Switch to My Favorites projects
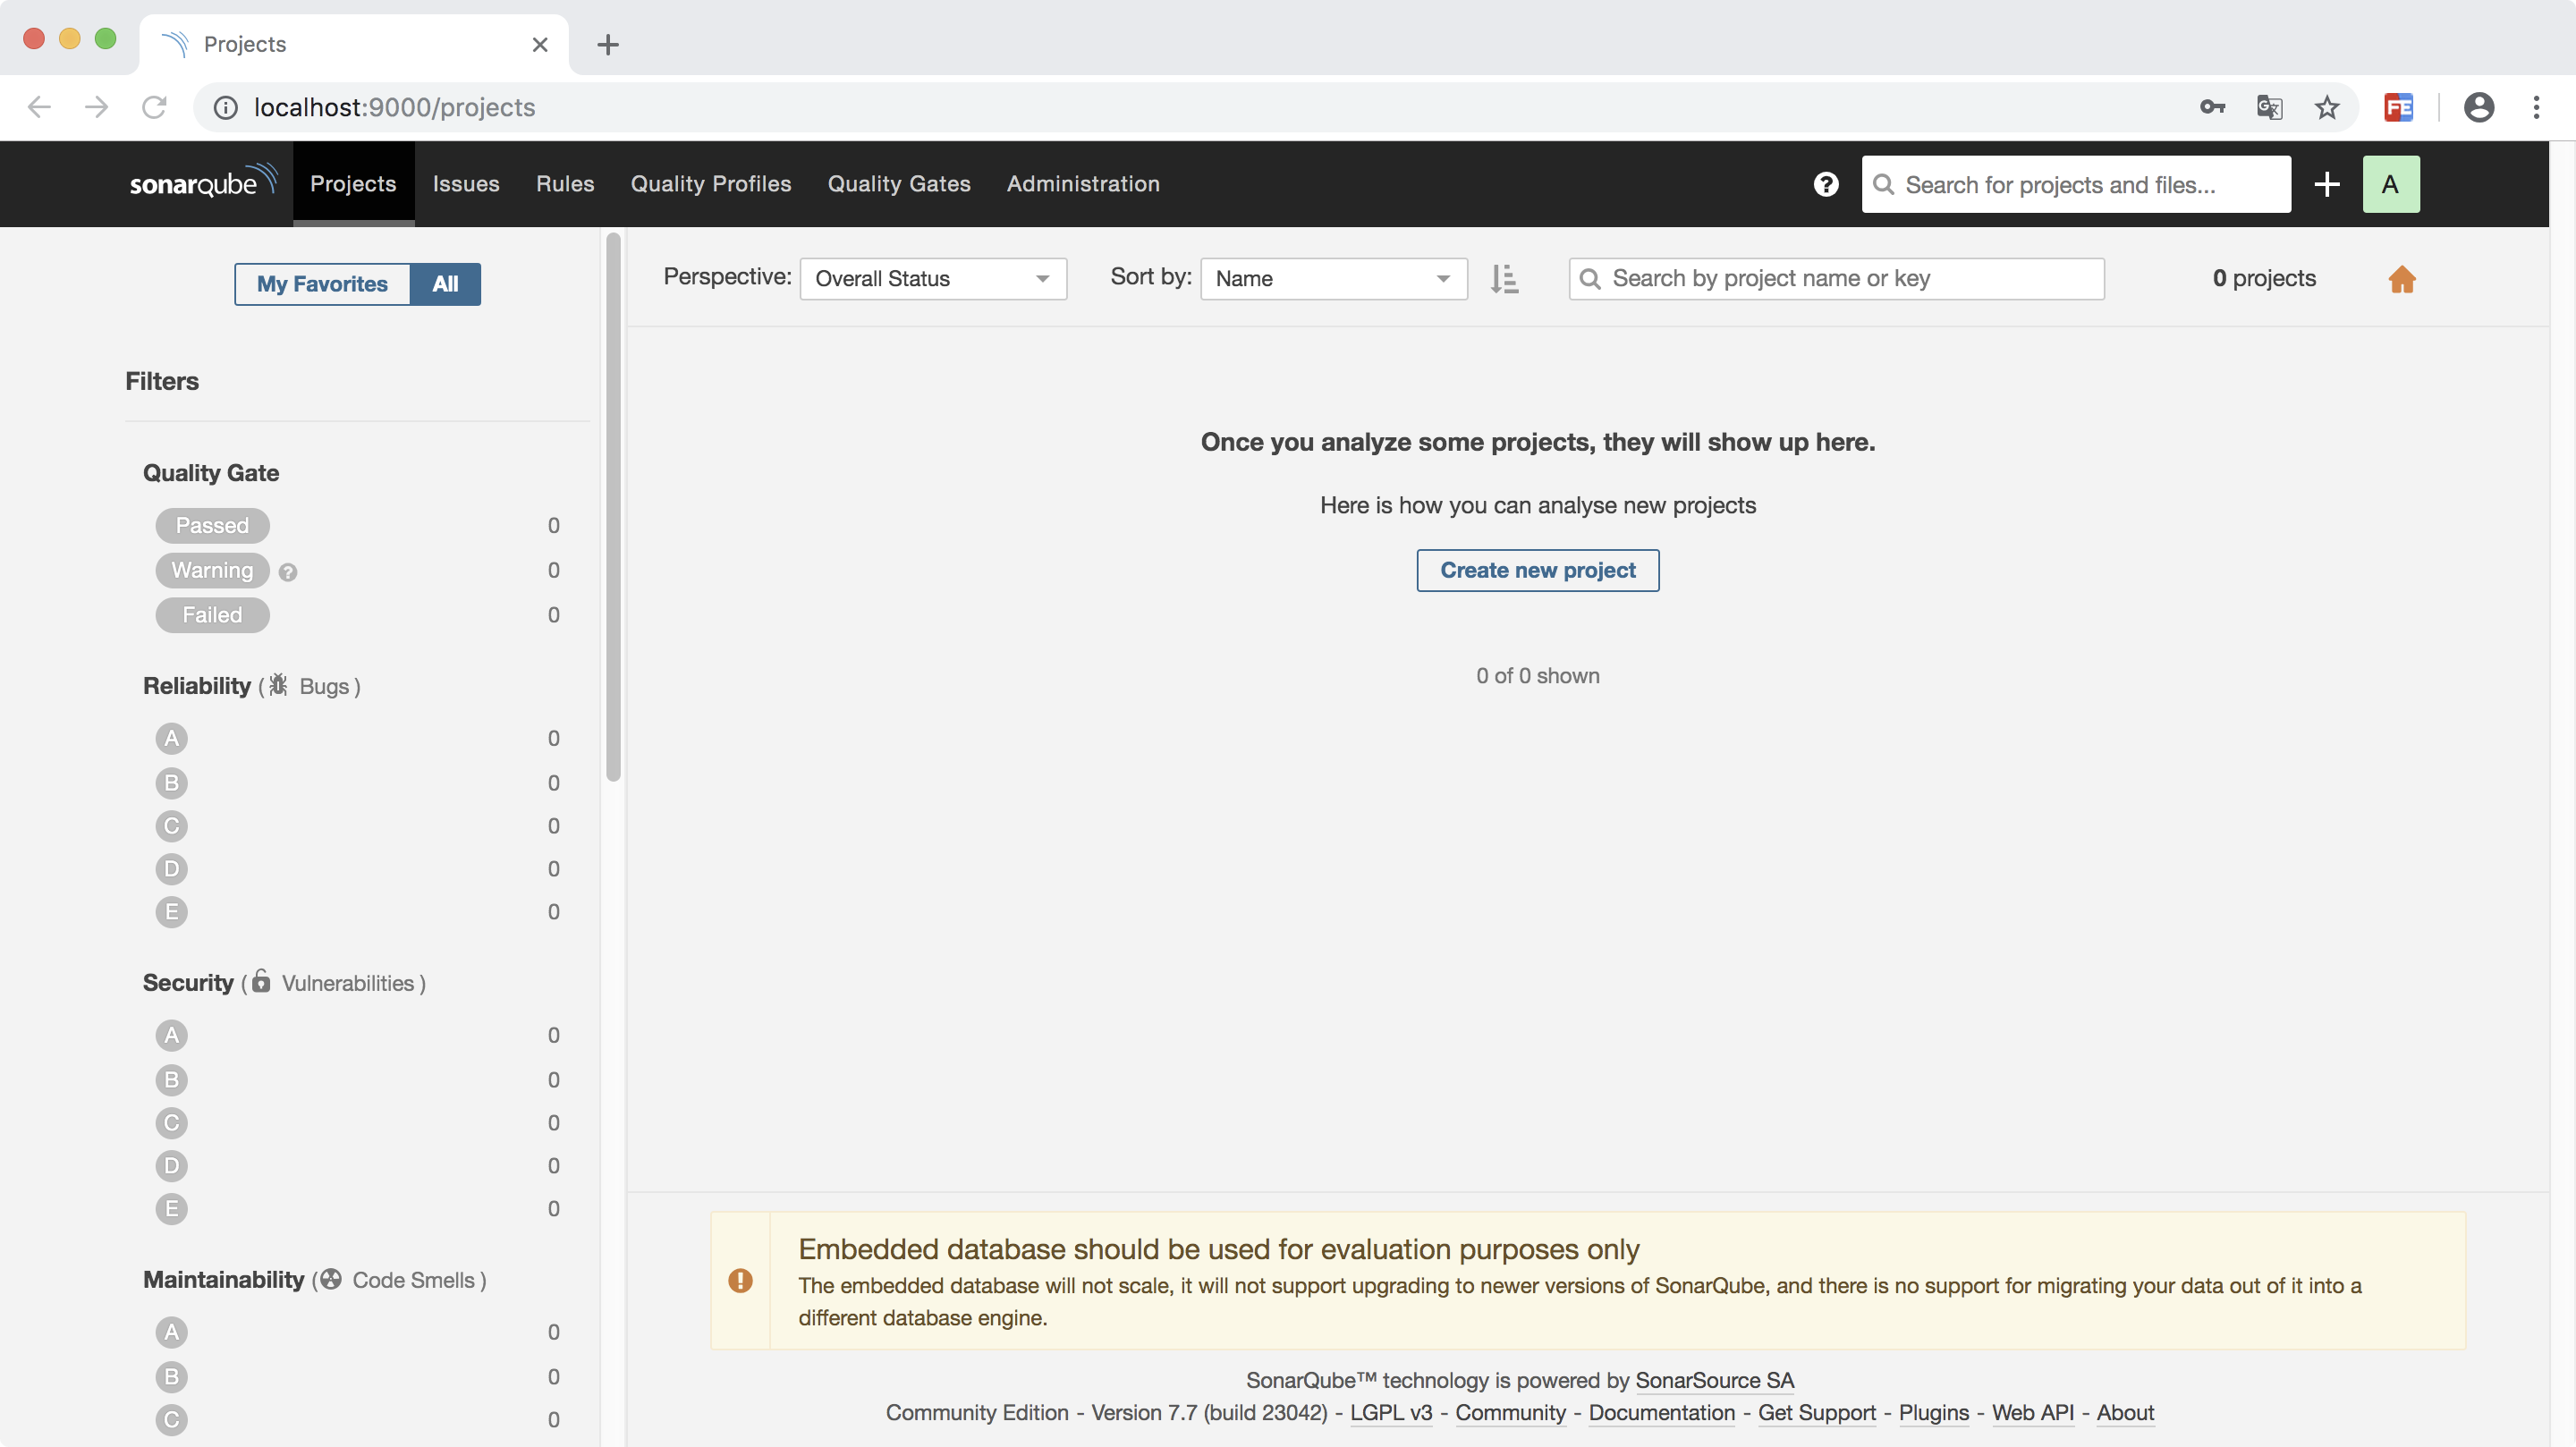Image resolution: width=2576 pixels, height=1447 pixels. pos(322,284)
